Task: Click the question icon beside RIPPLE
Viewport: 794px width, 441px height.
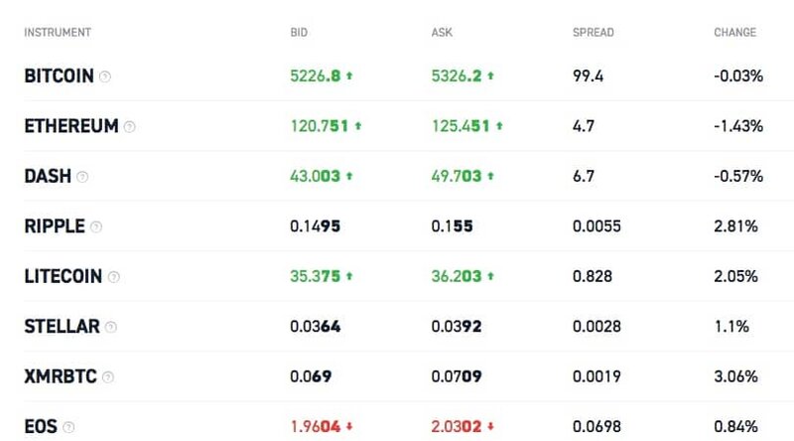Action: 96,227
